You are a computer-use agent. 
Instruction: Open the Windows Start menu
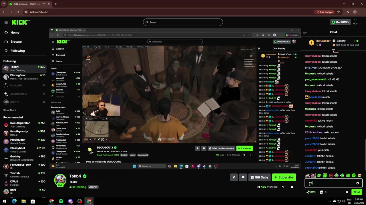click(x=5, y=201)
